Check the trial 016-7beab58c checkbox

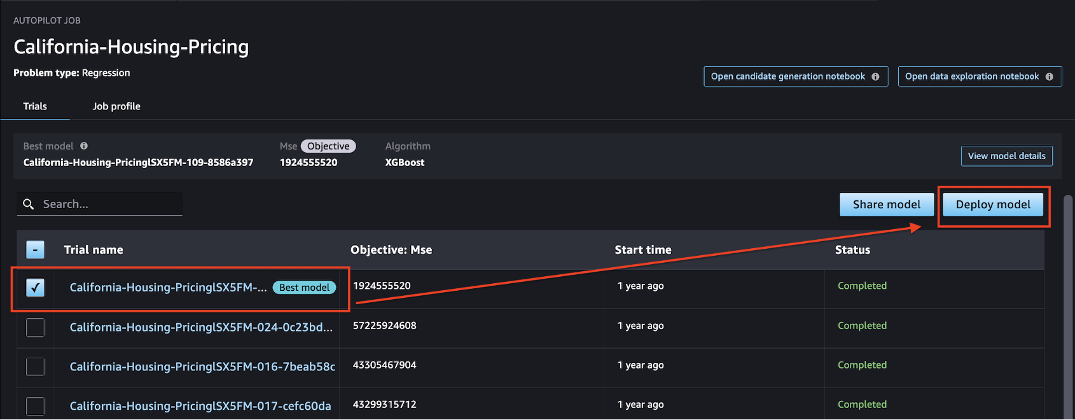[x=35, y=367]
